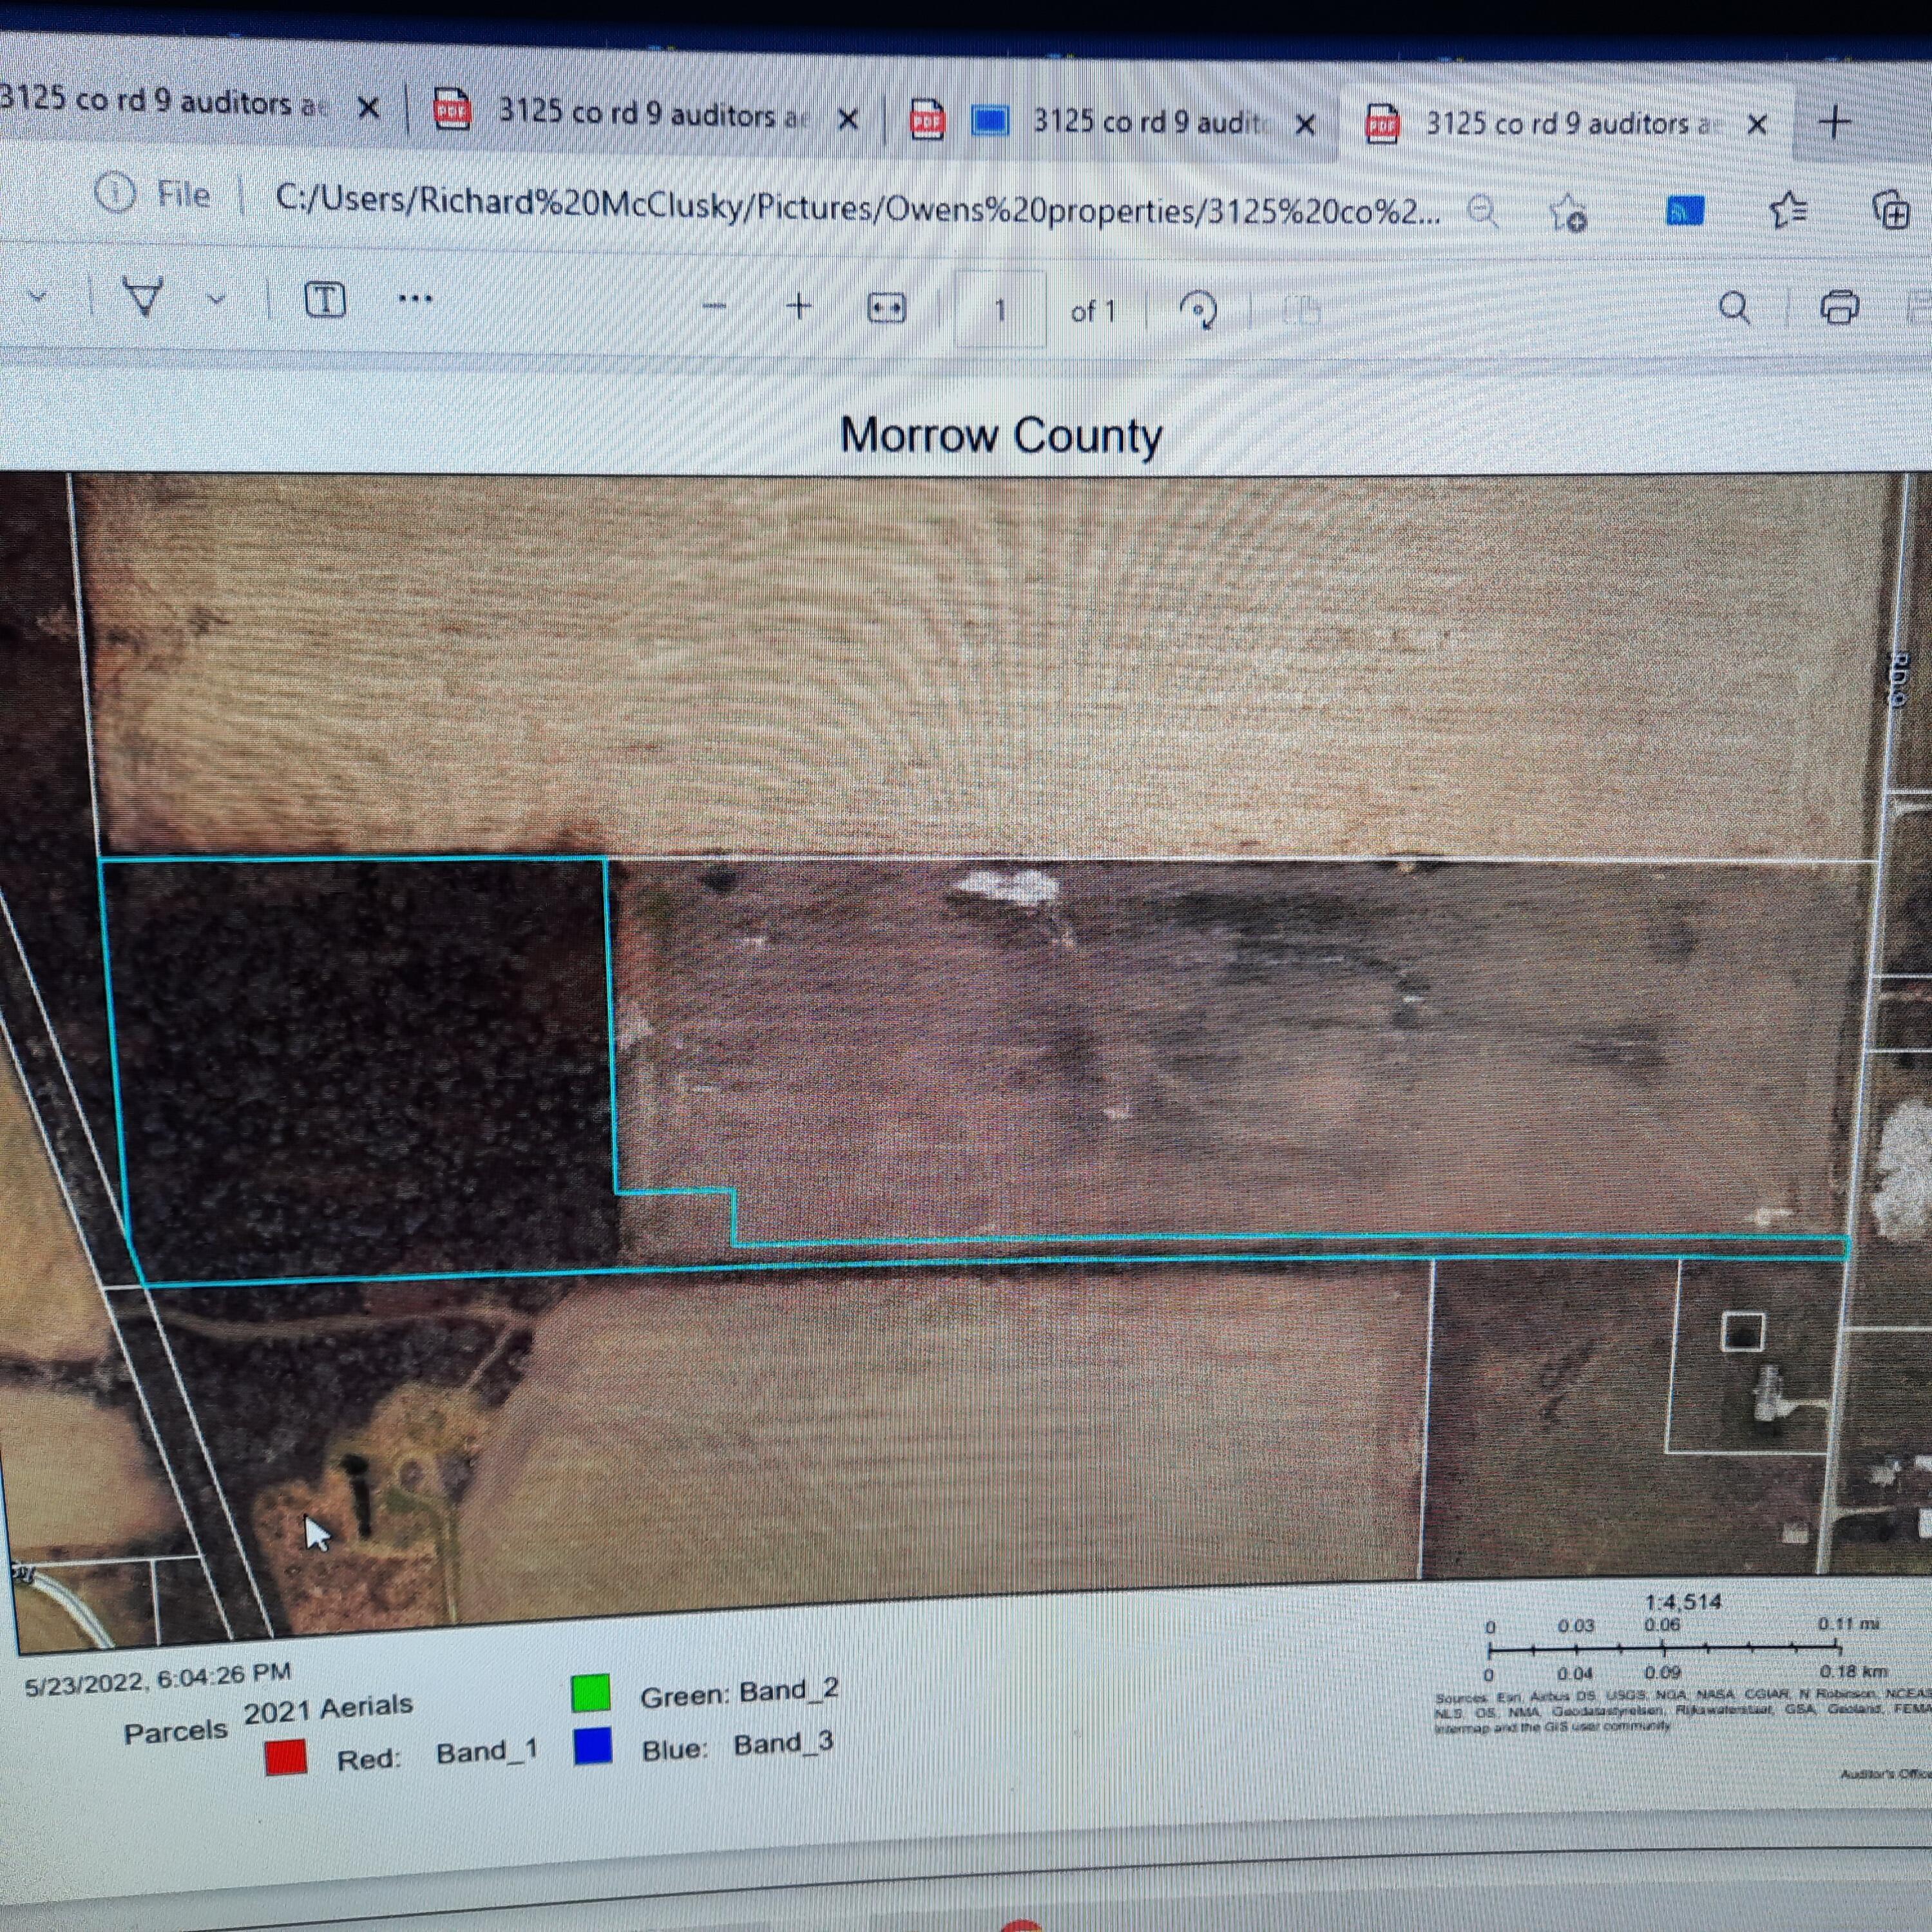The width and height of the screenshot is (1932, 1932).
Task: Zoom out with the minus button
Action: click(714, 307)
